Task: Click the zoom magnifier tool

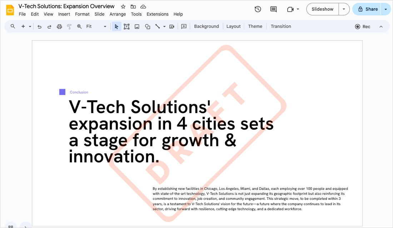Action: [79, 26]
